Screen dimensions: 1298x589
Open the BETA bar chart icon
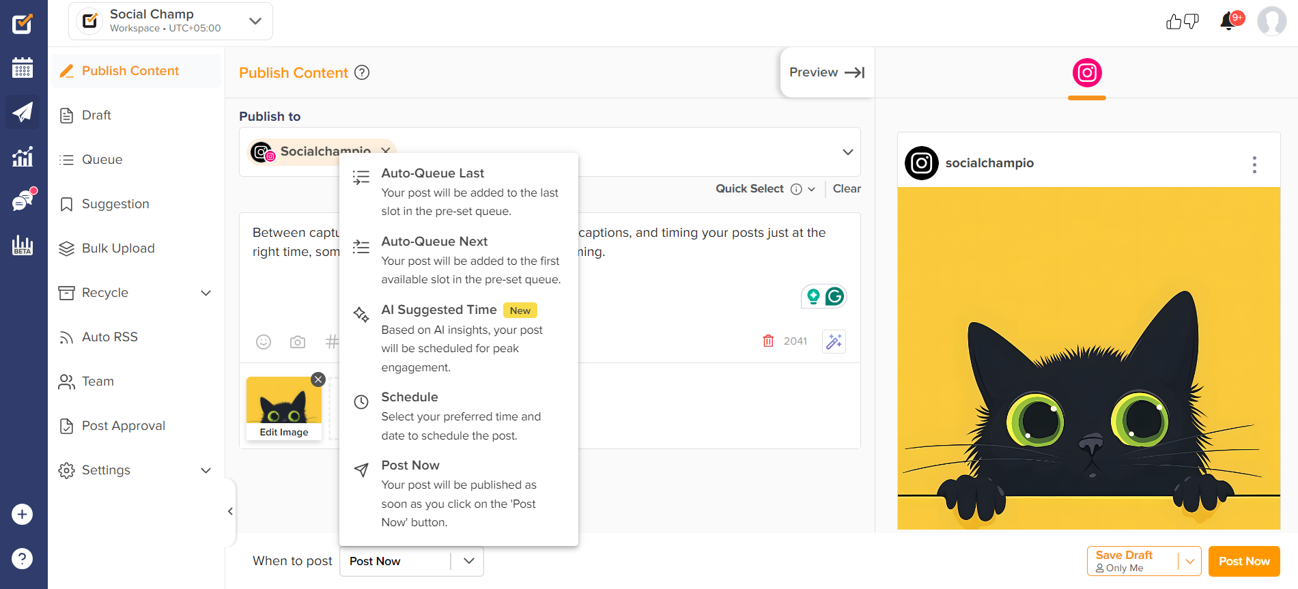click(23, 245)
